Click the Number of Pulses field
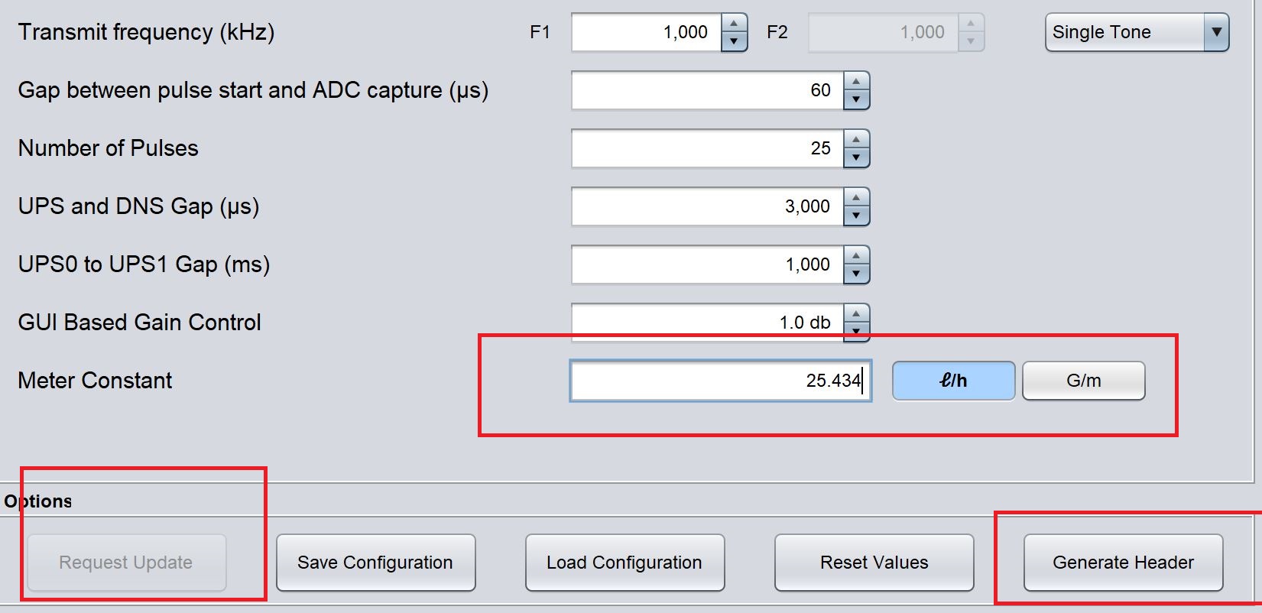Viewport: 1262px width, 613px height. pos(707,148)
